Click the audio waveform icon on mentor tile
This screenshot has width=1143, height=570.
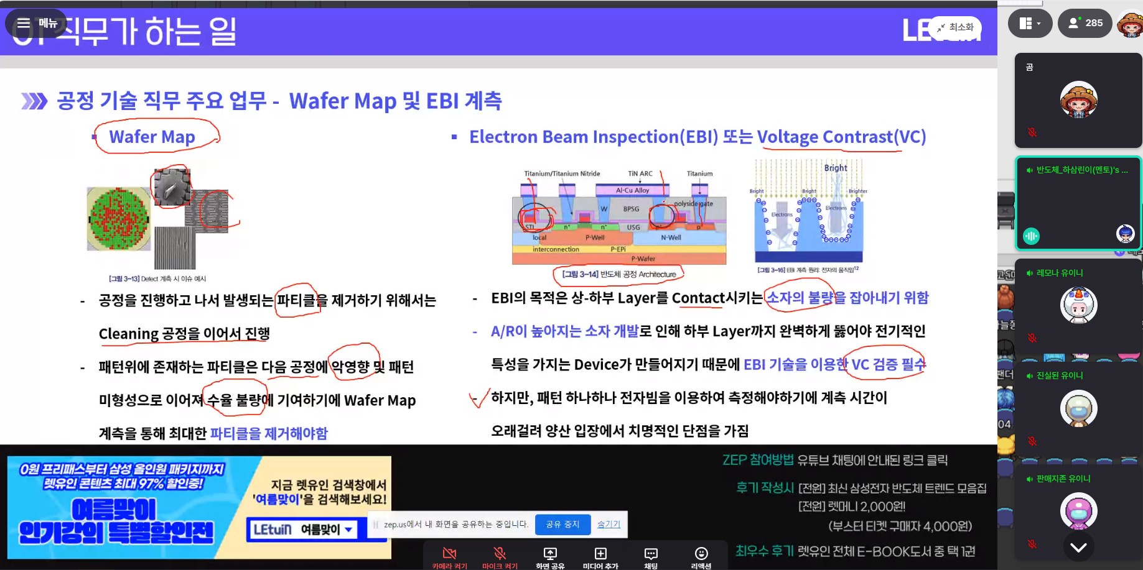point(1031,236)
